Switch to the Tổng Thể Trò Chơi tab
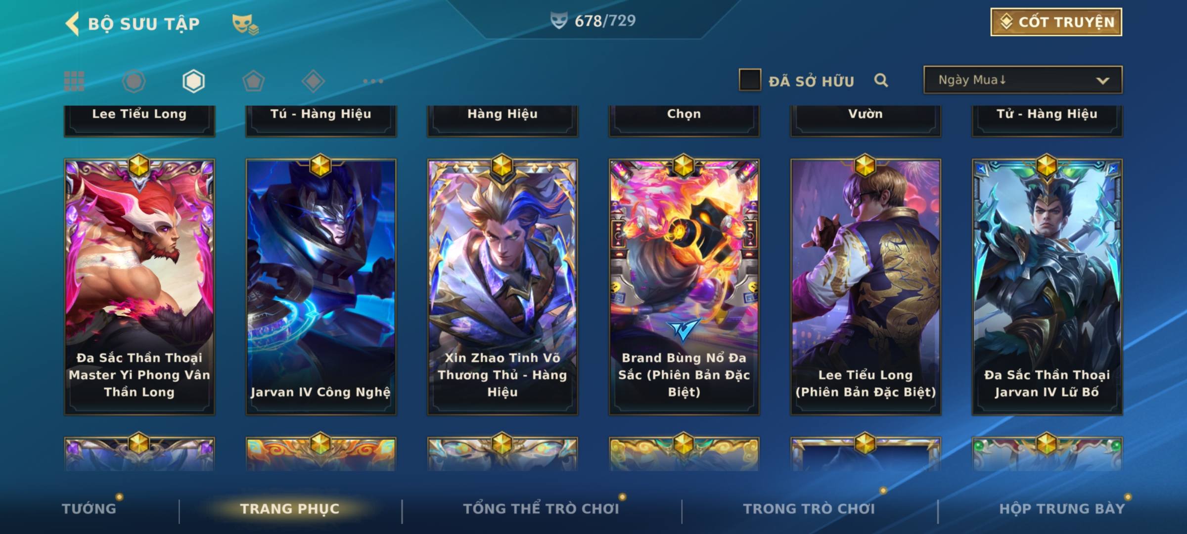 (541, 508)
